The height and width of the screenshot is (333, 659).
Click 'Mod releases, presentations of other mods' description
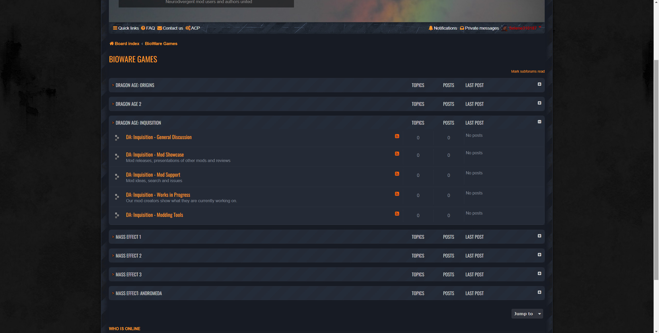pyautogui.click(x=178, y=161)
